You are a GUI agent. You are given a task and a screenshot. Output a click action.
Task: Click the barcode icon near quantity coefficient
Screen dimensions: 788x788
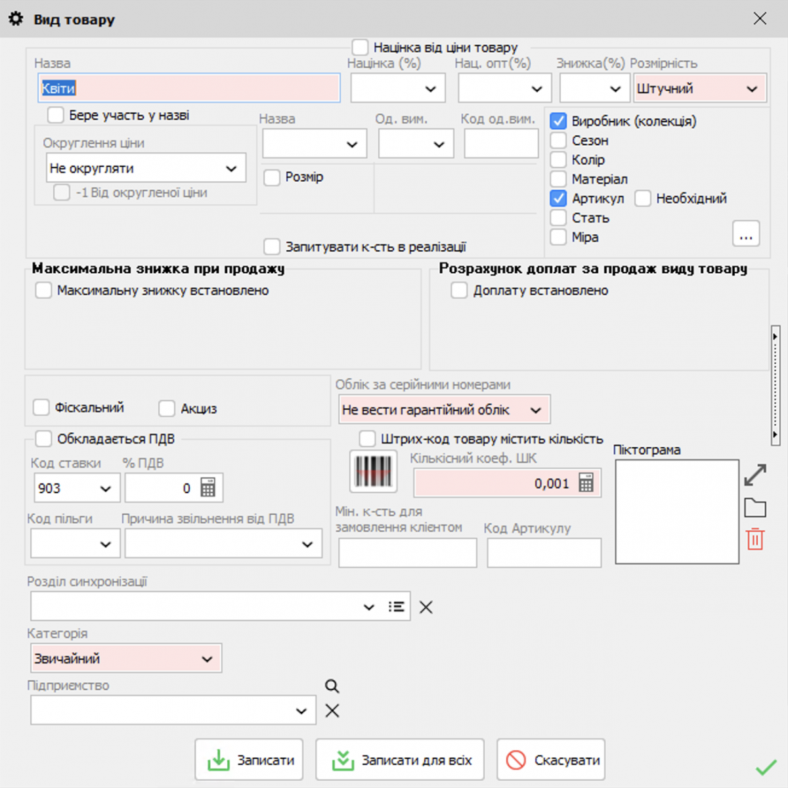(x=373, y=471)
